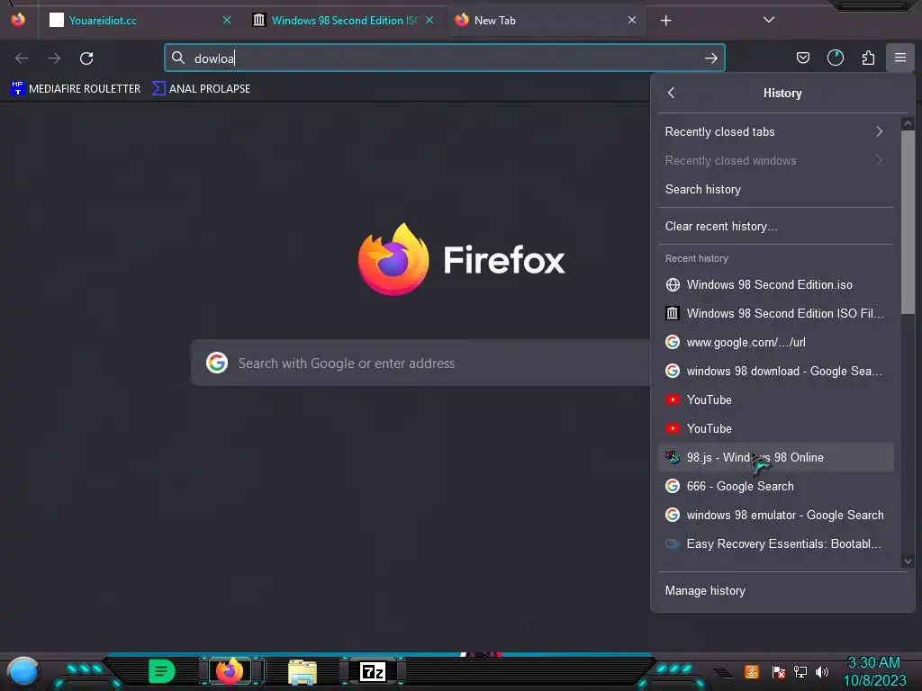Click the history scrollbar down arrow
The image size is (922, 691).
908,561
